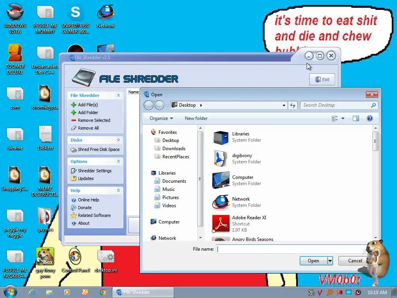Click Remove Selected in File Shredder
Viewport: 397px width, 298px height.
[94, 120]
